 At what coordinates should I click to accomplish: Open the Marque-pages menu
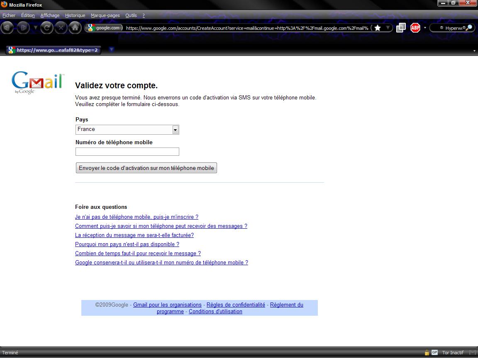tap(105, 15)
